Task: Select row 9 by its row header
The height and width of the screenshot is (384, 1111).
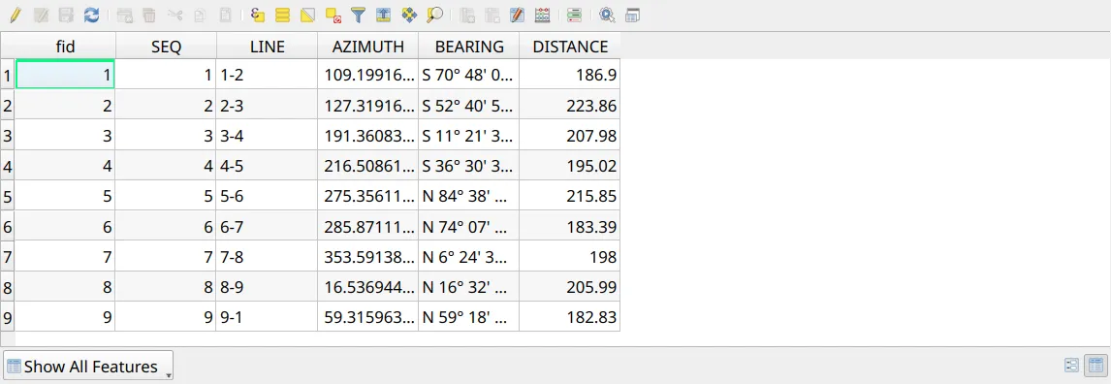Action: pyautogui.click(x=8, y=317)
